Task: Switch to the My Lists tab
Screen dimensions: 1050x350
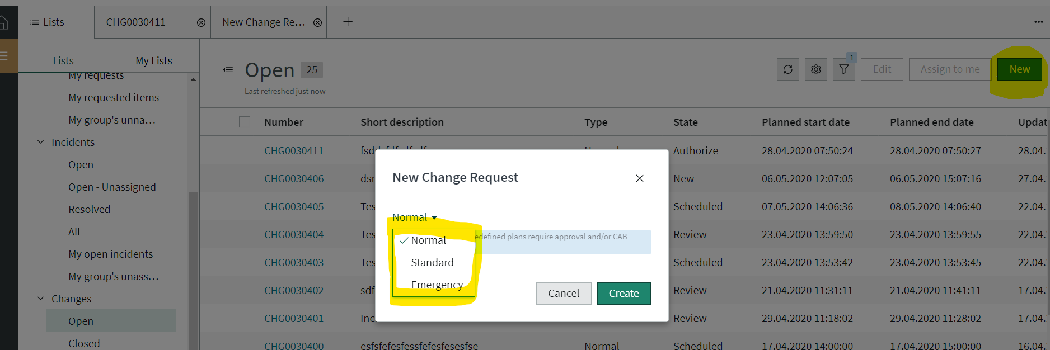Action: coord(153,60)
